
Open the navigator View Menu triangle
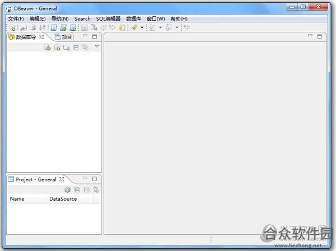click(x=97, y=46)
